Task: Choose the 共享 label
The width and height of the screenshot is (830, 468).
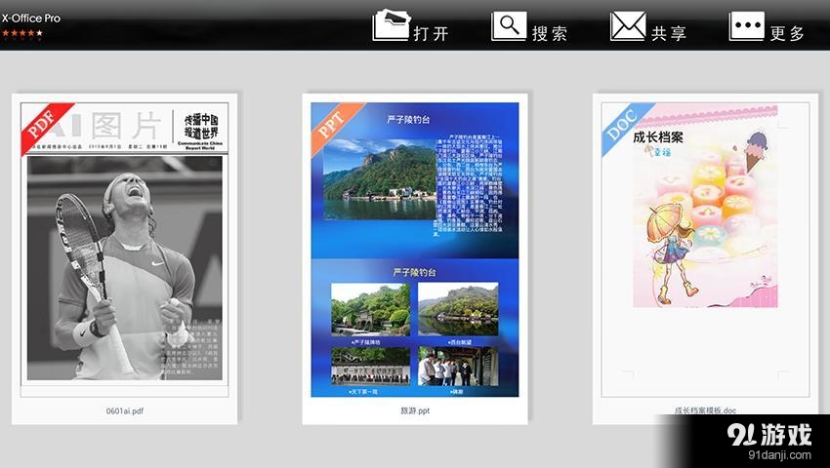Action: (x=669, y=34)
